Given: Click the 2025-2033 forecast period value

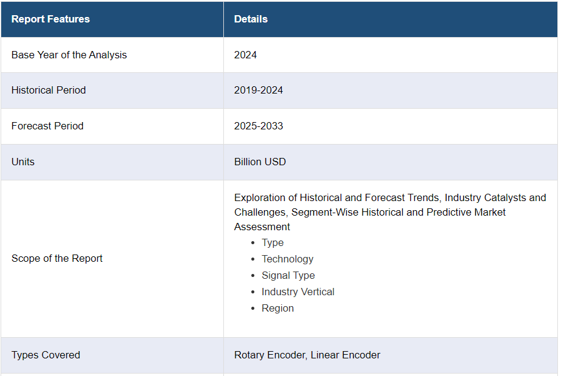Looking at the screenshot, I should 259,126.
